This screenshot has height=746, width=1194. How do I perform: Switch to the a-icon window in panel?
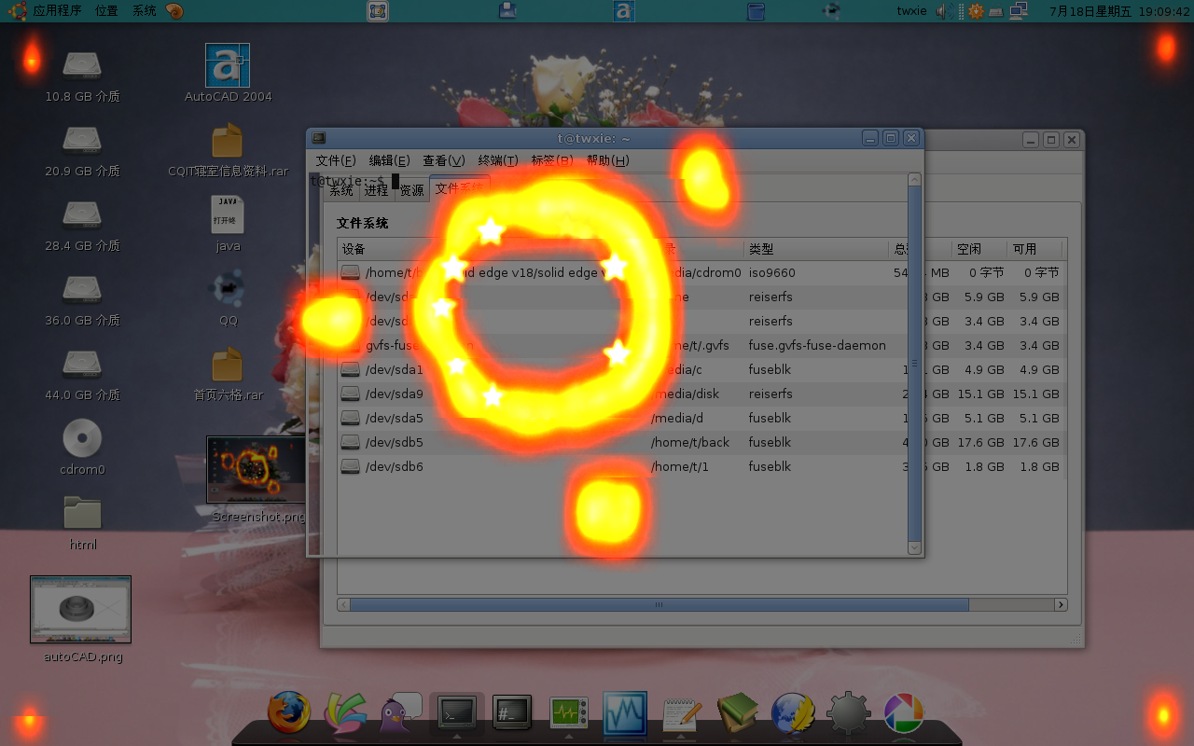coord(624,11)
